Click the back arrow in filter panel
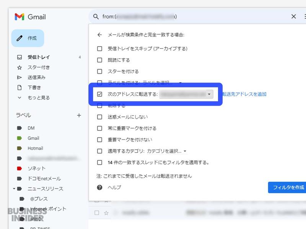 point(99,35)
